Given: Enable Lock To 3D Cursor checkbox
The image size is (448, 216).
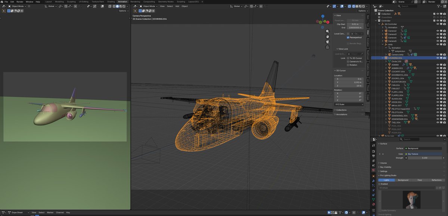Looking at the screenshot, I should click(x=348, y=58).
